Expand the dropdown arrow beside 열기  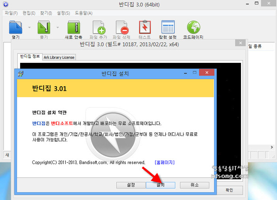pyautogui.click(x=30, y=28)
